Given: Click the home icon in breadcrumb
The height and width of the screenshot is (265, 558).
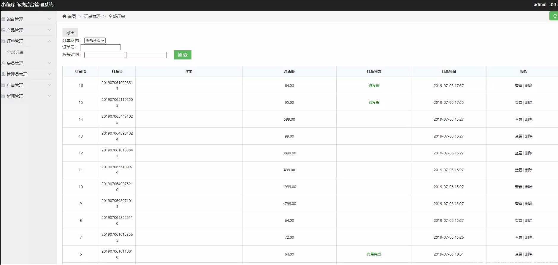Looking at the screenshot, I should point(64,16).
